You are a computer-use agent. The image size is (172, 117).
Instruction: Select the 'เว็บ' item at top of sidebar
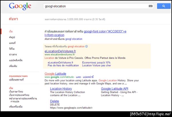[11, 31]
